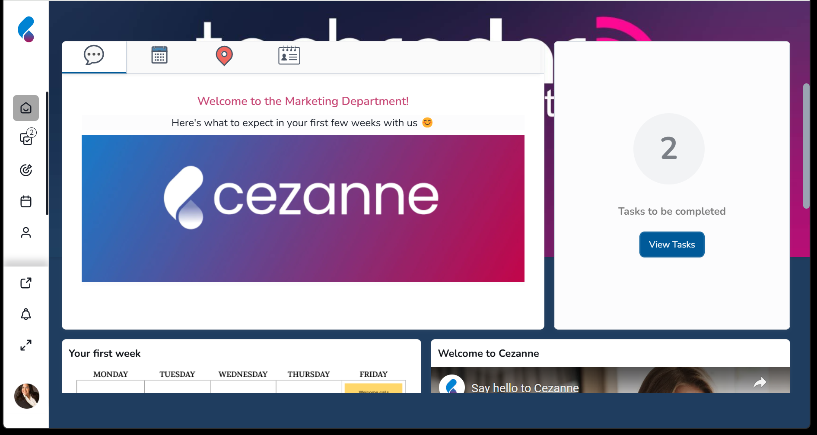
Task: Open person profile icon in sidebar
Action: (26, 232)
